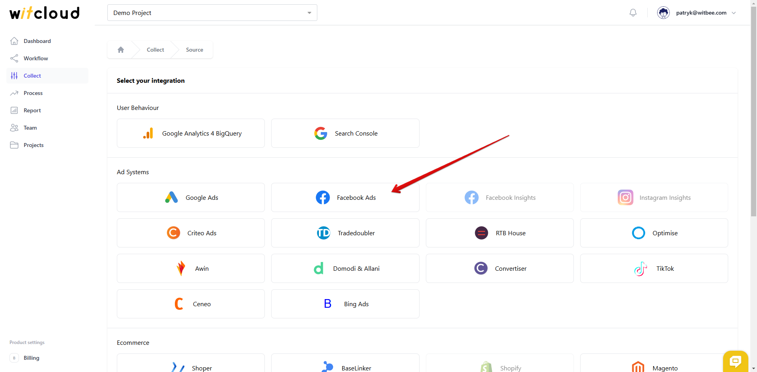Open Team in sidebar
Image resolution: width=757 pixels, height=372 pixels.
coord(47,128)
